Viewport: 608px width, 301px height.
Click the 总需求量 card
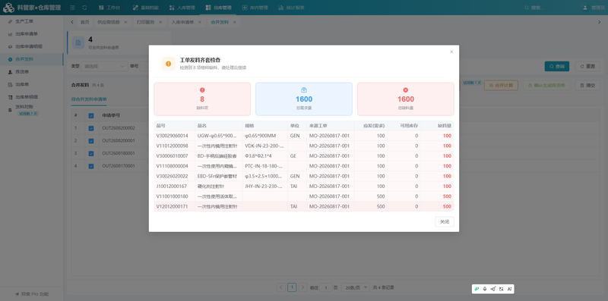tap(304, 99)
